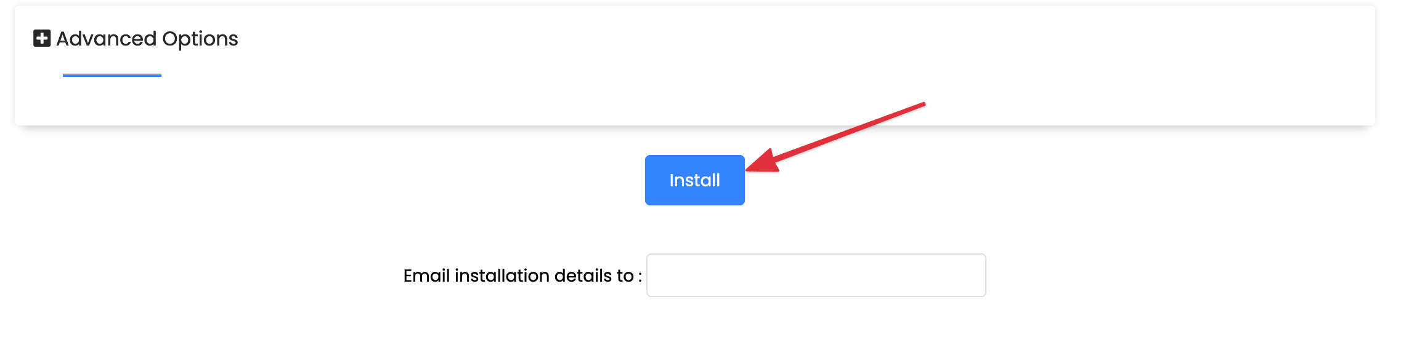Screen dimensions: 1406x353
Task: Open Advanced Options via its heading text
Action: coord(147,39)
